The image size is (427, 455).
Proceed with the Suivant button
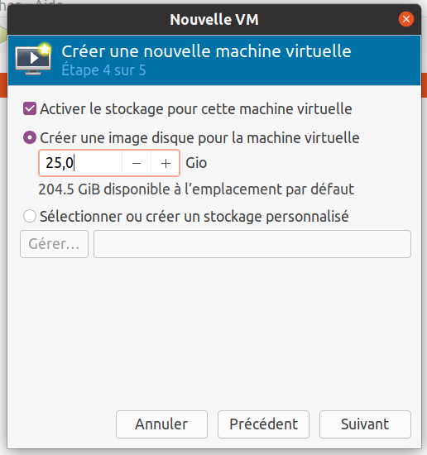(x=365, y=424)
